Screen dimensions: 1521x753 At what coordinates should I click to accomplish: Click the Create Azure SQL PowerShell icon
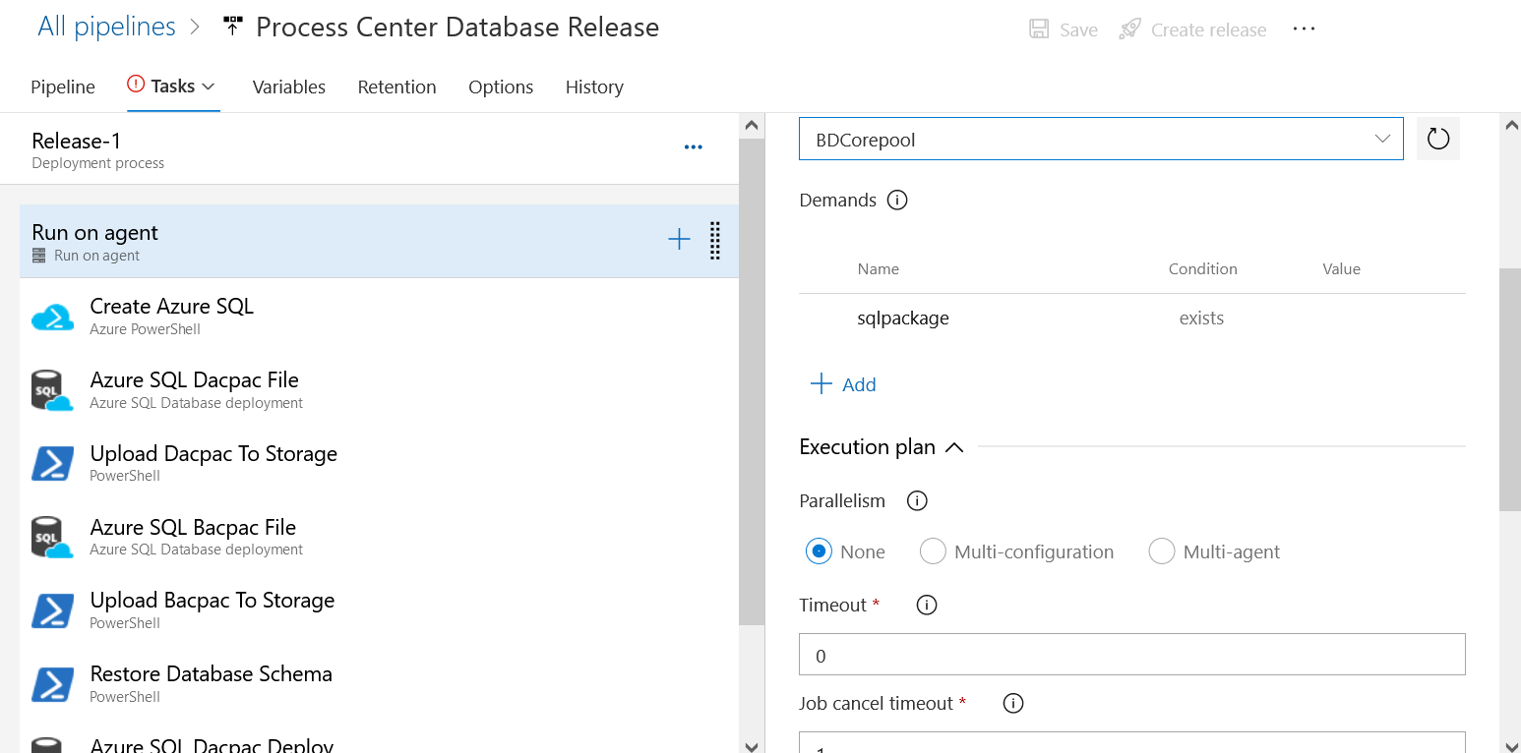click(52, 317)
